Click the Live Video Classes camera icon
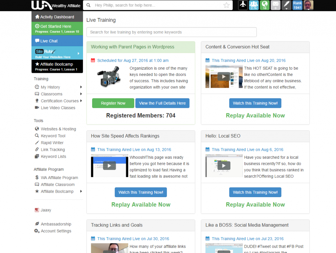This screenshot has height=253, width=336. click(x=37, y=107)
